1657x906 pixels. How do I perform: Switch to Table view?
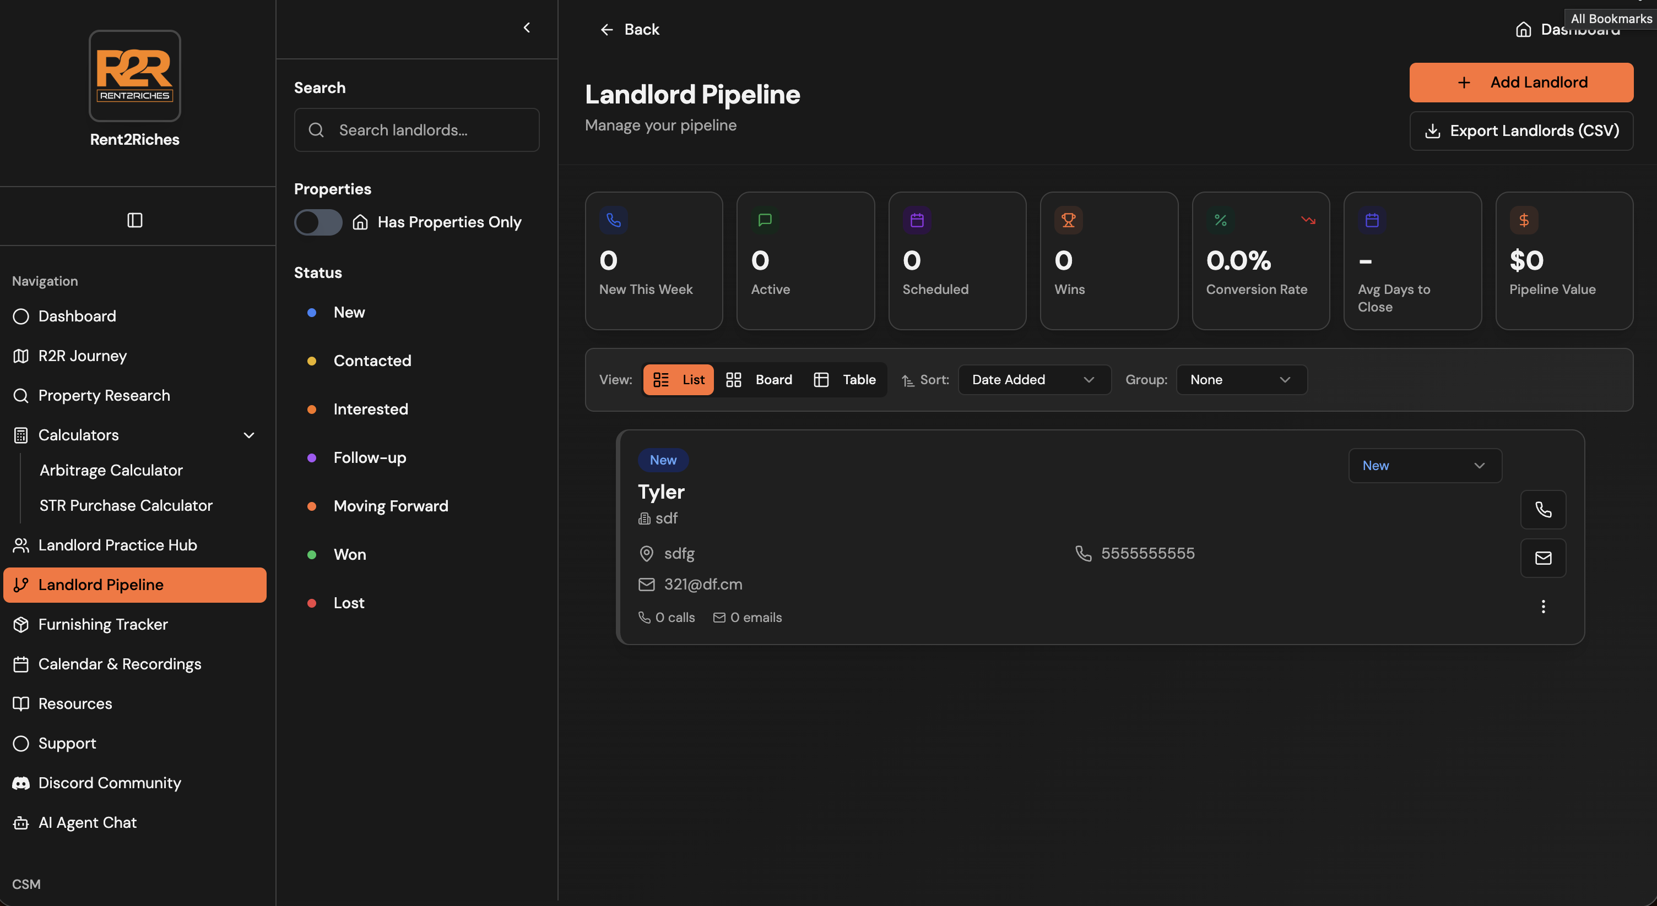click(845, 380)
